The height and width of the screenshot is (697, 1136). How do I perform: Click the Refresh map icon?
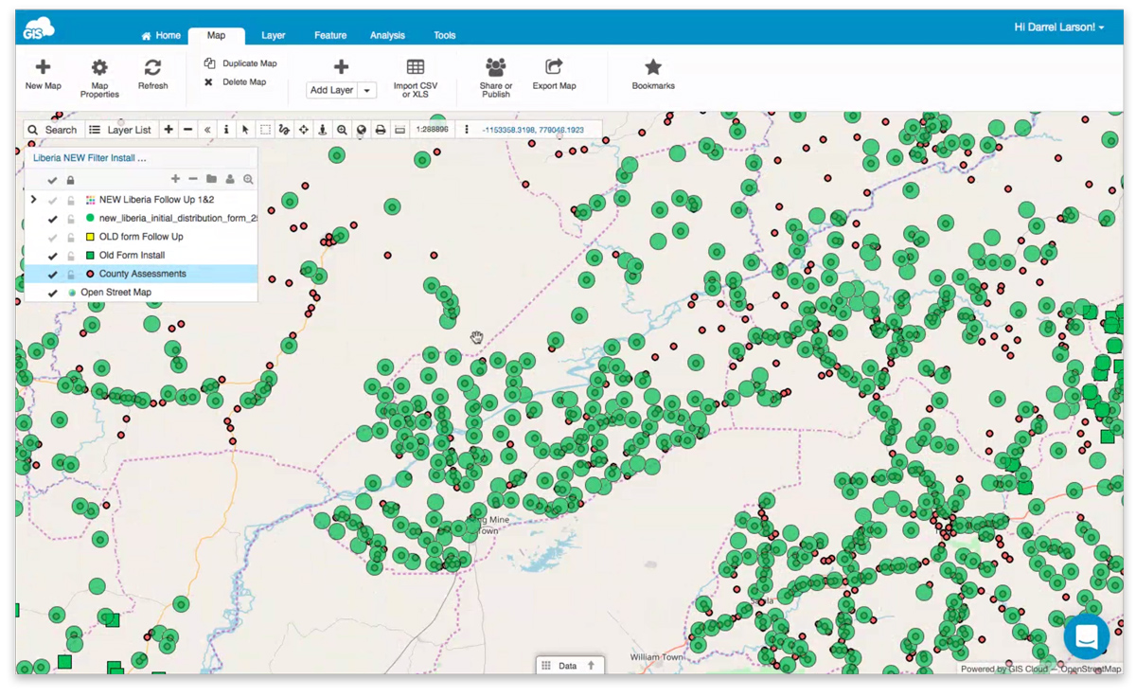152,68
